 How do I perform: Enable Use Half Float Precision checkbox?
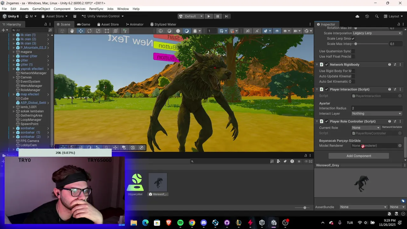point(353,56)
